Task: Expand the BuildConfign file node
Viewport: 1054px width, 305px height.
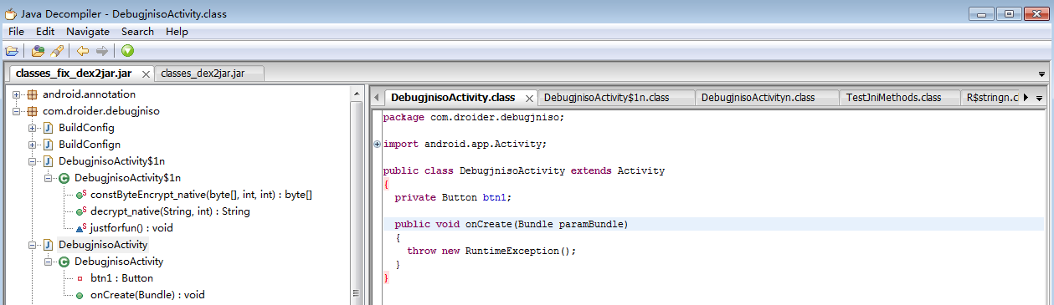Action: tap(32, 145)
